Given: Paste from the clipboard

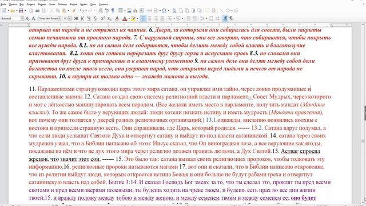Looking at the screenshot, I should [64, 10].
